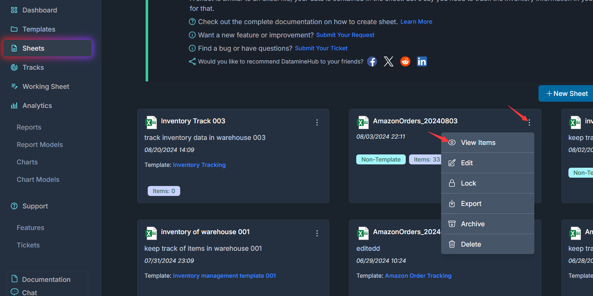The width and height of the screenshot is (593, 296).
Task: Select Delete in context menu
Action: [x=487, y=244]
